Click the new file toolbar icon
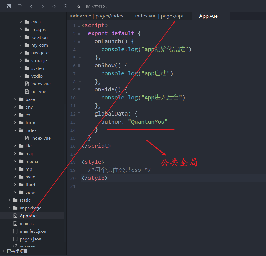Viewport: 266px width, 256px height. click(9, 6)
